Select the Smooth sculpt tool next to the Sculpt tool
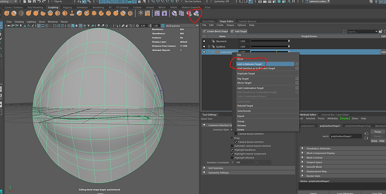 point(14,13)
